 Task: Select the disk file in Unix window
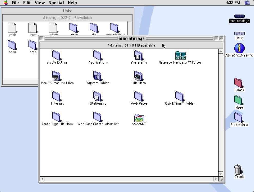coord(13,28)
